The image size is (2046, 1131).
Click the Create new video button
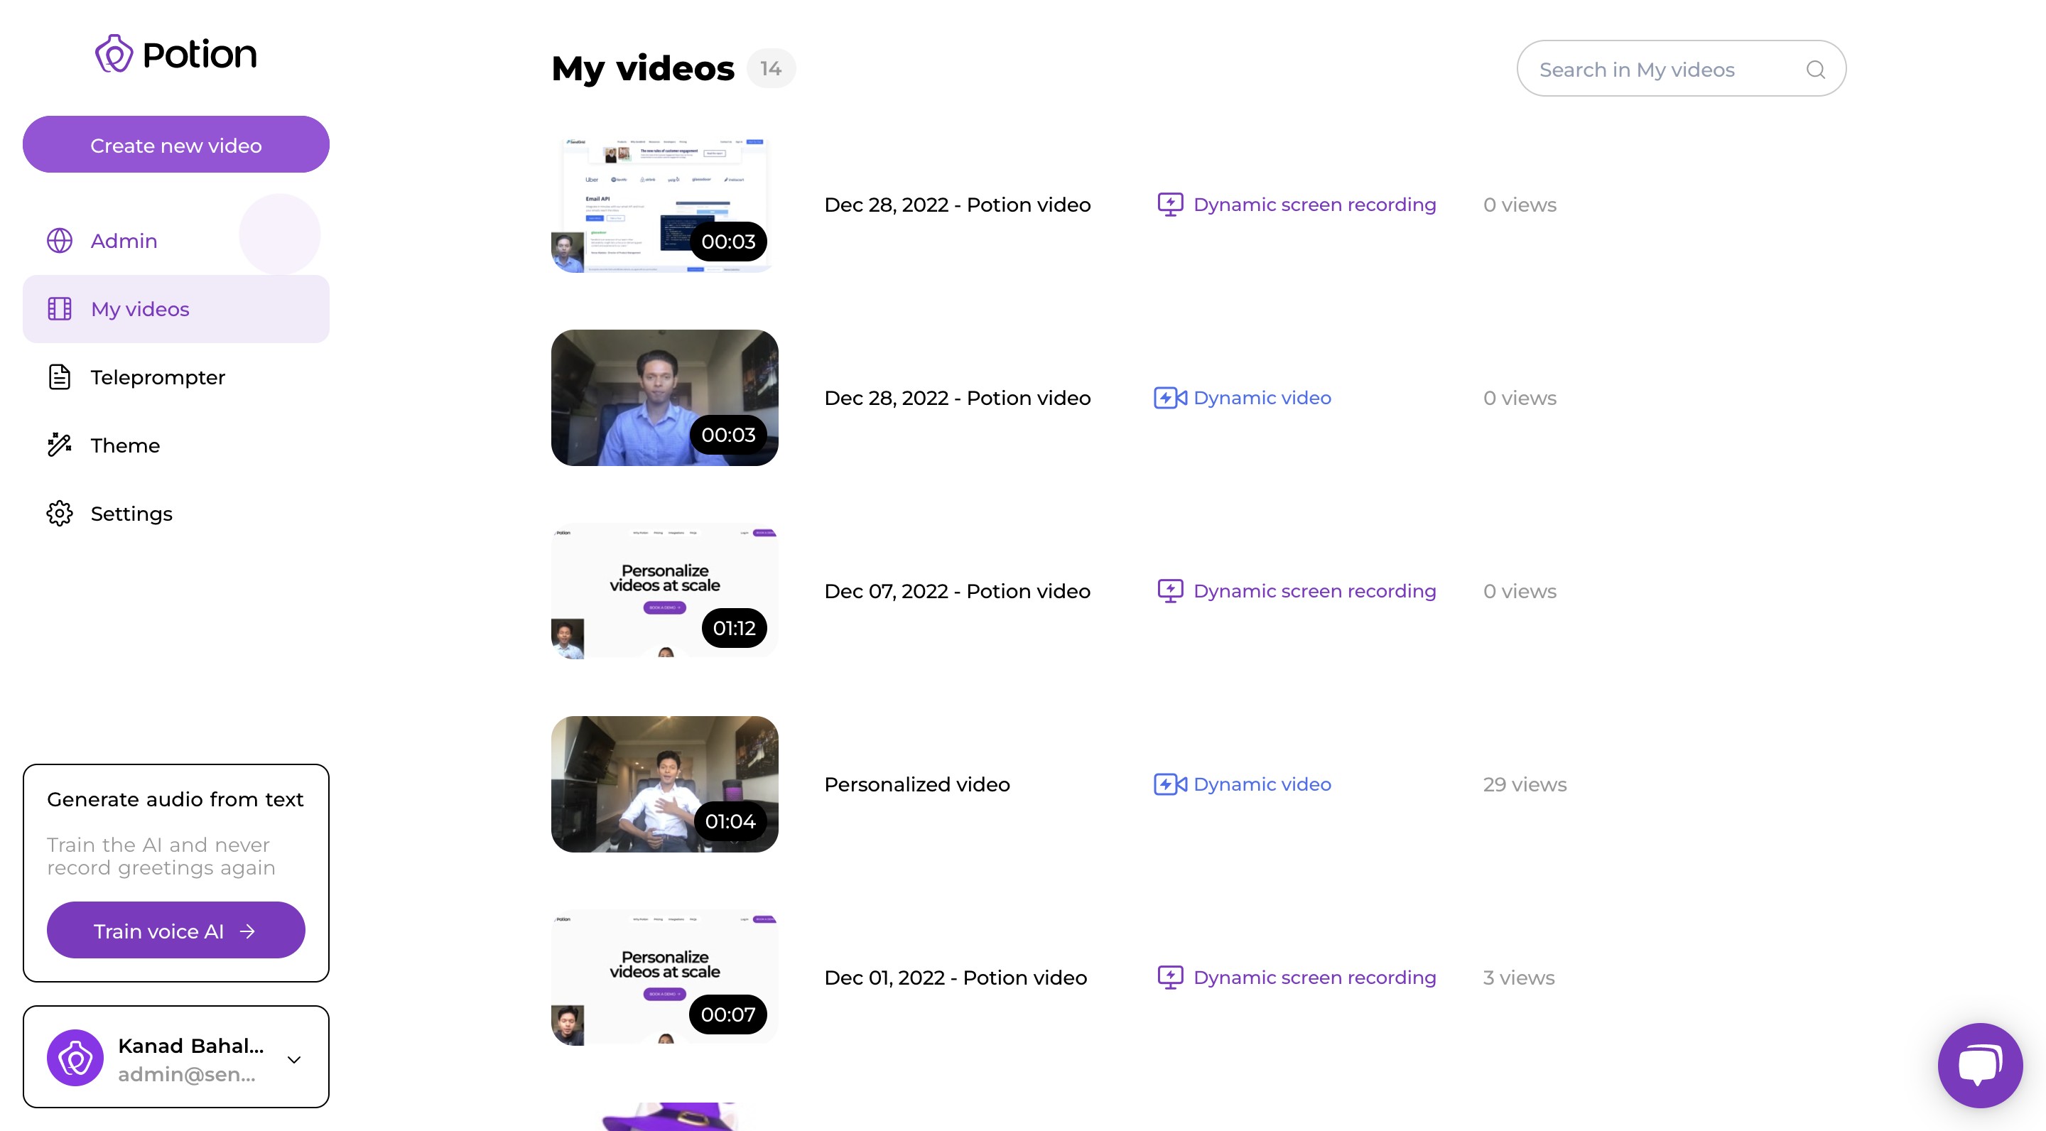click(175, 144)
